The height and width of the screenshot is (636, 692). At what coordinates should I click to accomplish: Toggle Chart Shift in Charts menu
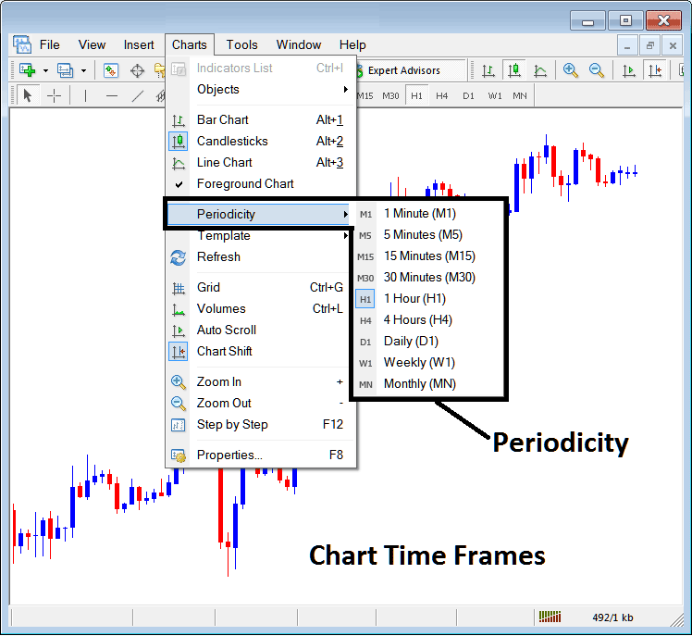pyautogui.click(x=224, y=351)
